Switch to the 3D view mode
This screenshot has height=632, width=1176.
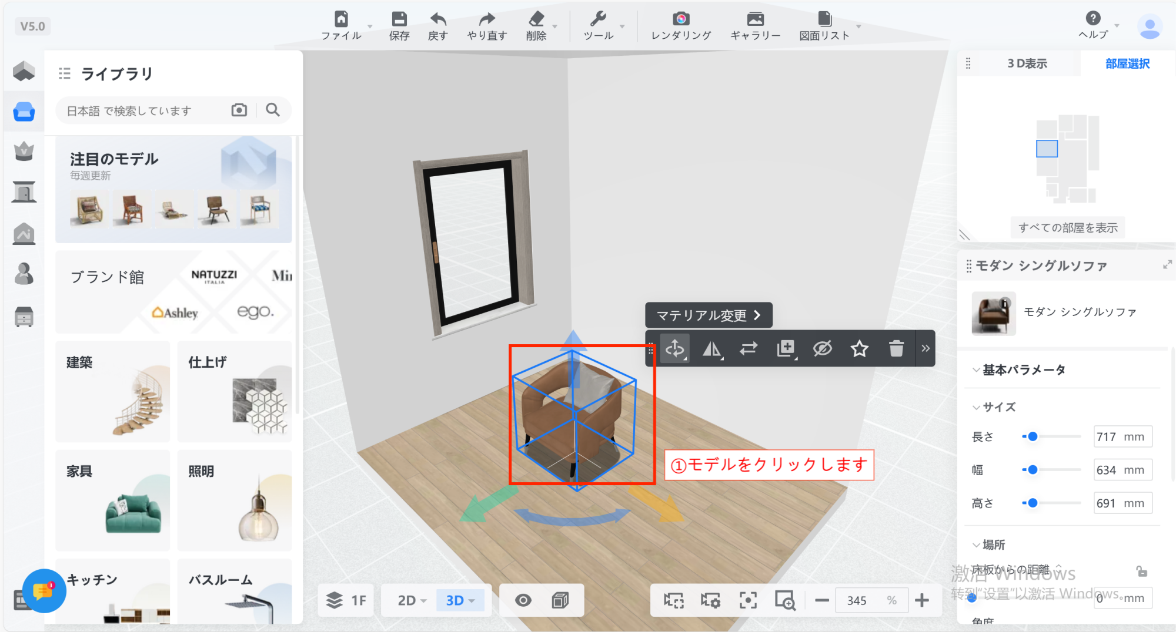click(x=459, y=600)
